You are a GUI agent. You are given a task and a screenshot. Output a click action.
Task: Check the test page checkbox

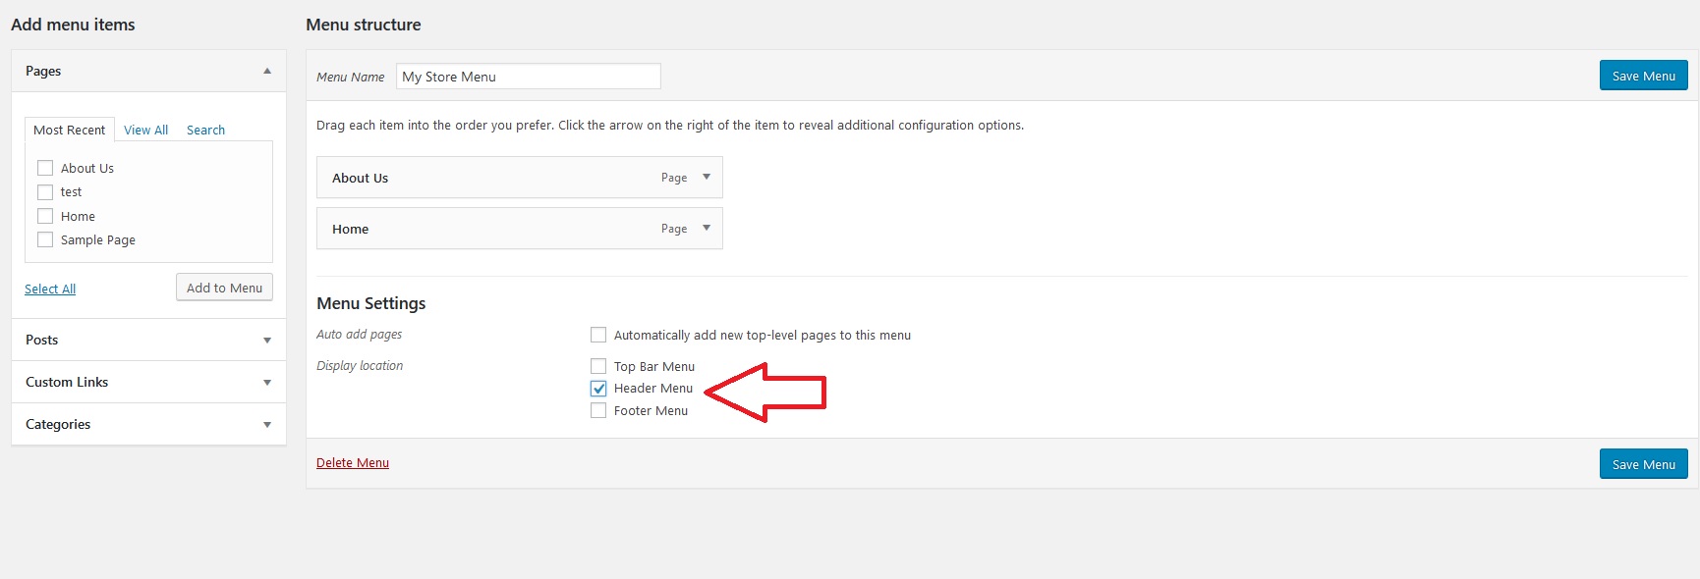[45, 192]
